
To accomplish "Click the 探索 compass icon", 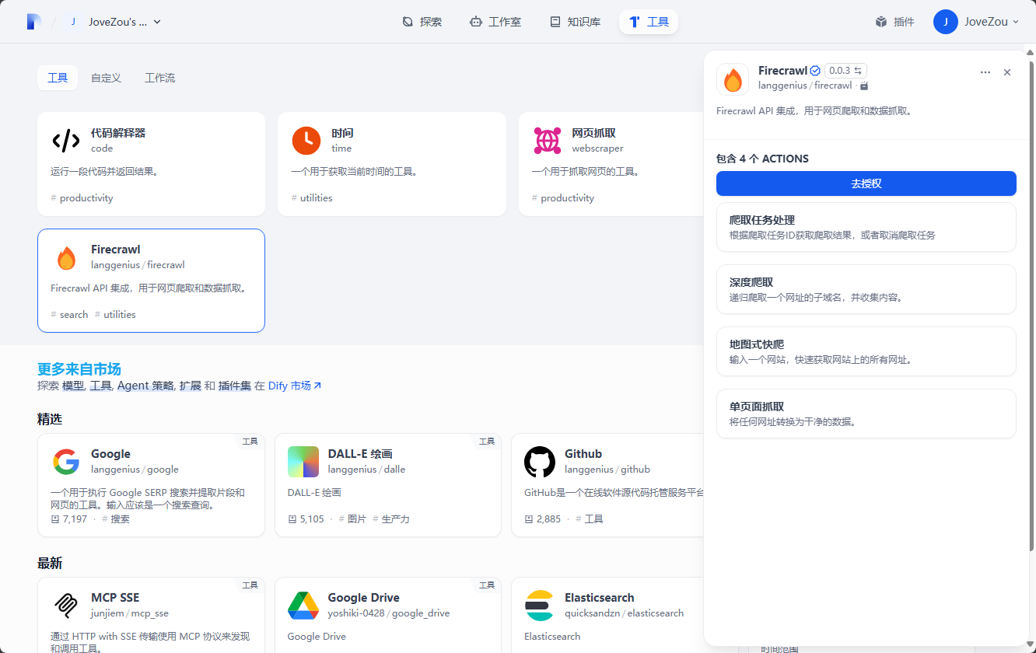I will (408, 22).
